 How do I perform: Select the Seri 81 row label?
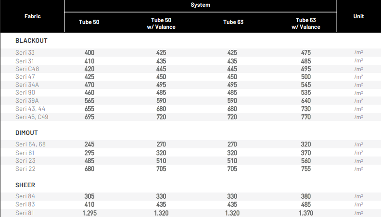tap(25, 213)
